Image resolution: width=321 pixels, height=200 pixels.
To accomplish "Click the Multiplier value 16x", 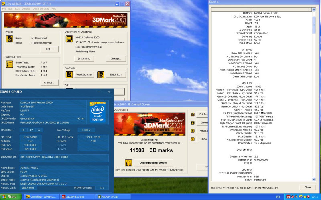I will click(30, 141).
